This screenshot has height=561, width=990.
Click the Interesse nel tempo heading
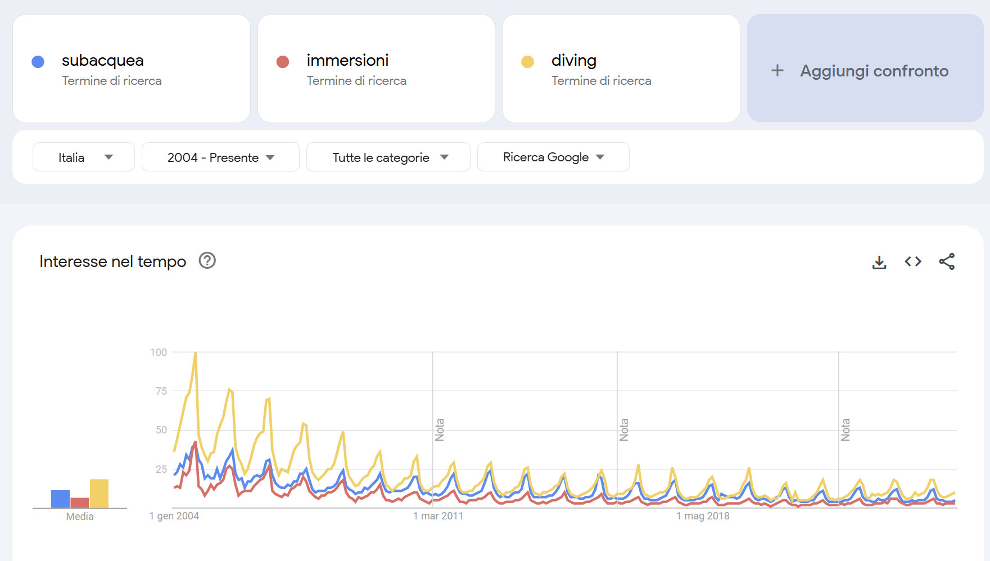[112, 261]
